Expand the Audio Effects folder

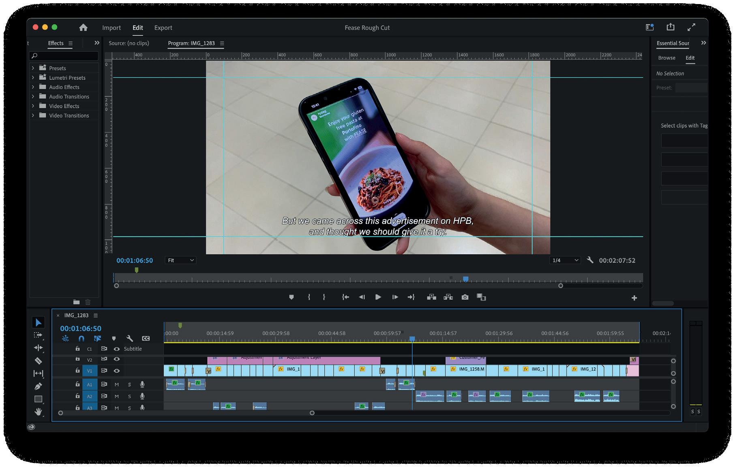click(33, 87)
